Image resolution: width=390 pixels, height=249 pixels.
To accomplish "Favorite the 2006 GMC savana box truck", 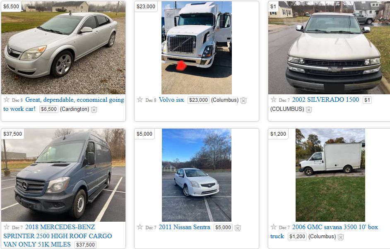I will pos(274,227).
